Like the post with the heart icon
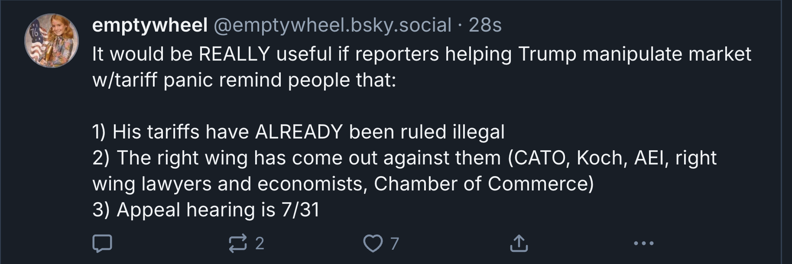 373,243
